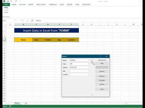Screen dimensions: 145x108
Task: Click the Cancel X icon in formula bar
Action: tap(23, 20)
